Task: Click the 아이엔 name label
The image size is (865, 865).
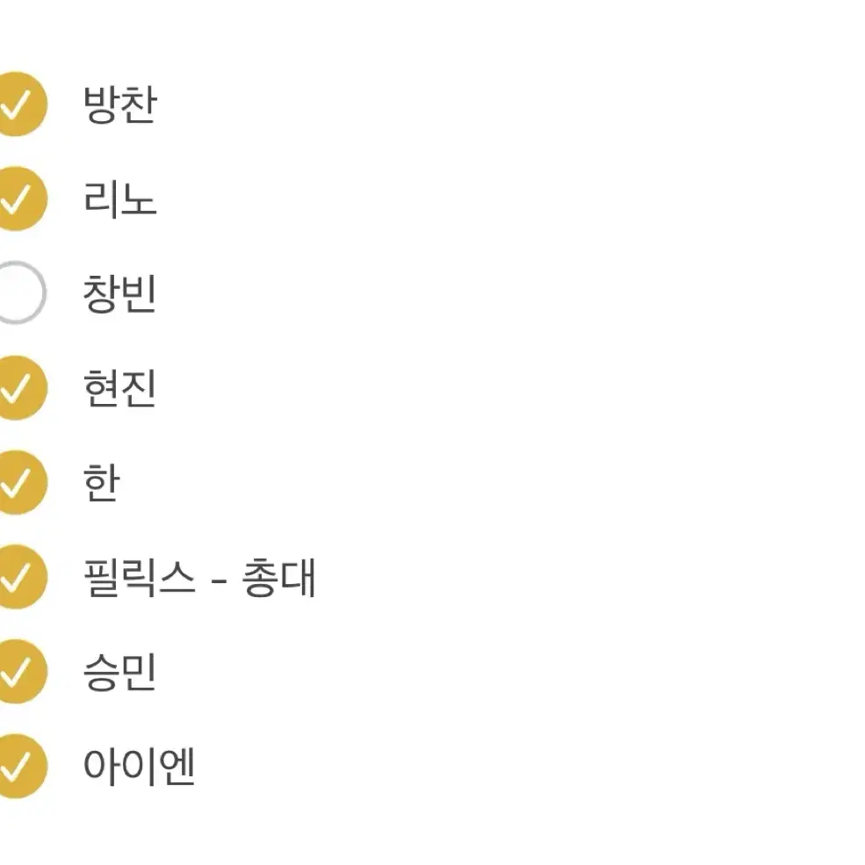Action: coord(139,767)
